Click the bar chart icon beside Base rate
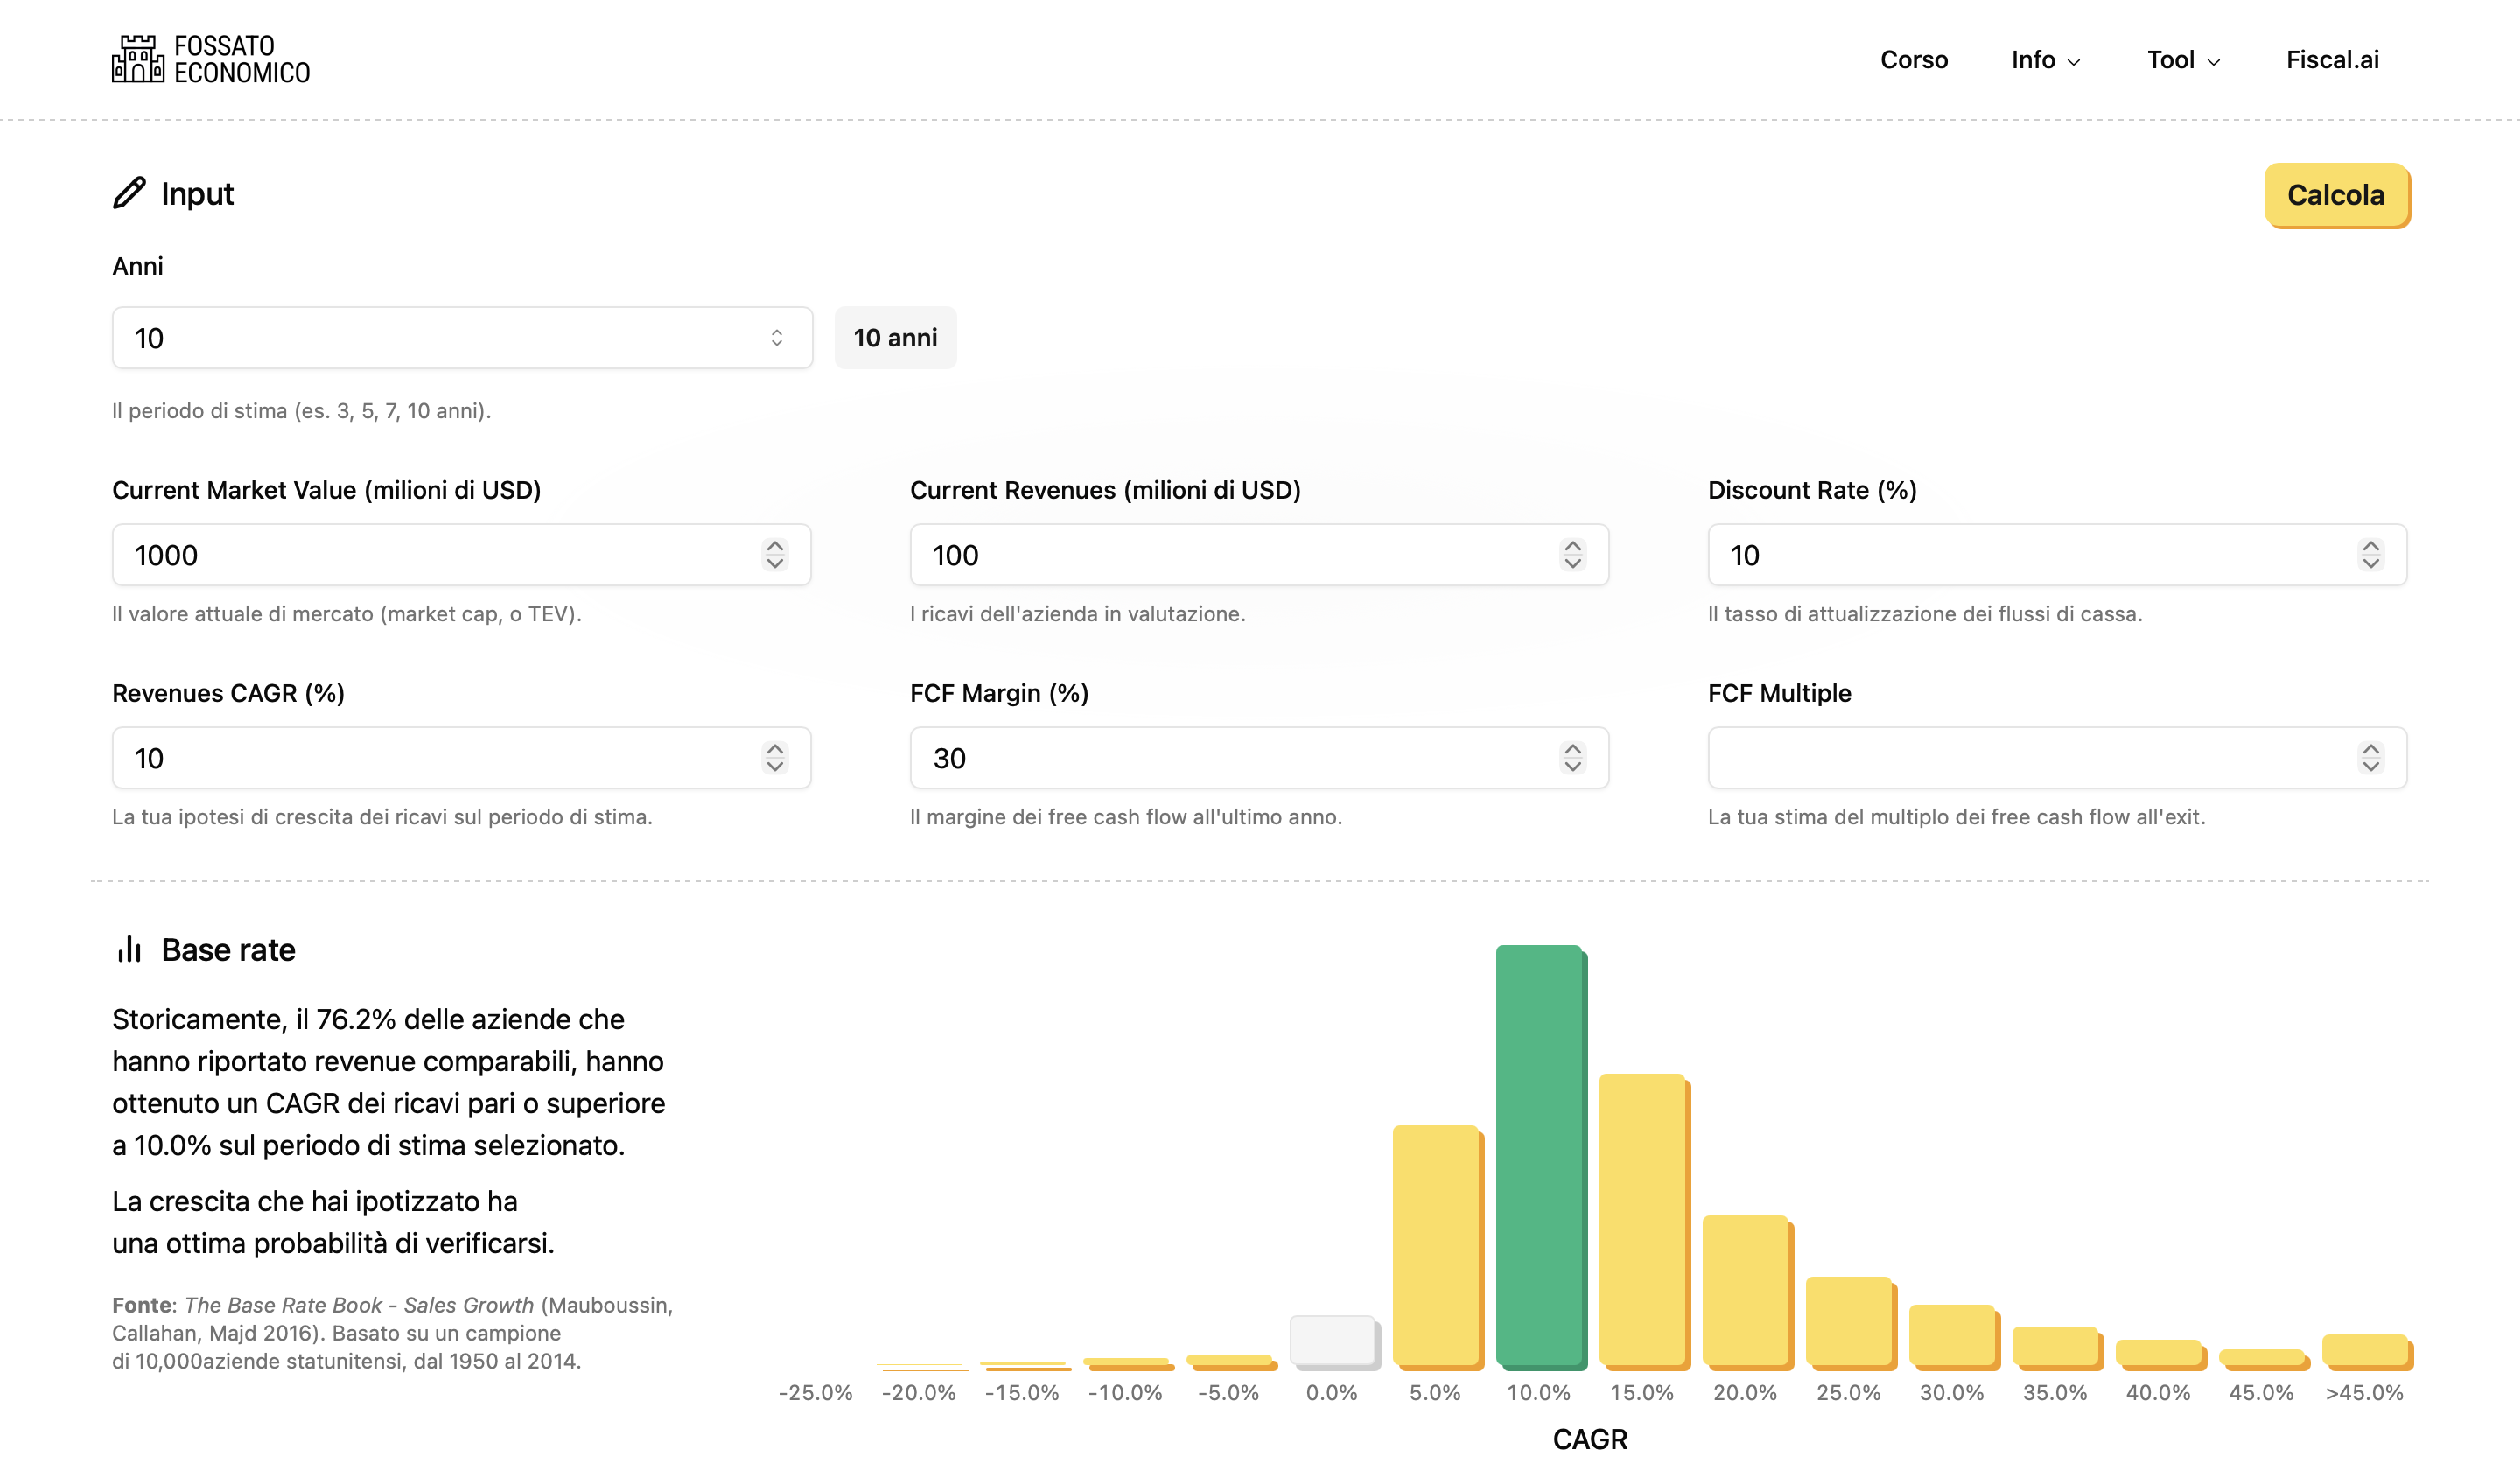Image resolution: width=2520 pixels, height=1484 pixels. click(x=129, y=949)
